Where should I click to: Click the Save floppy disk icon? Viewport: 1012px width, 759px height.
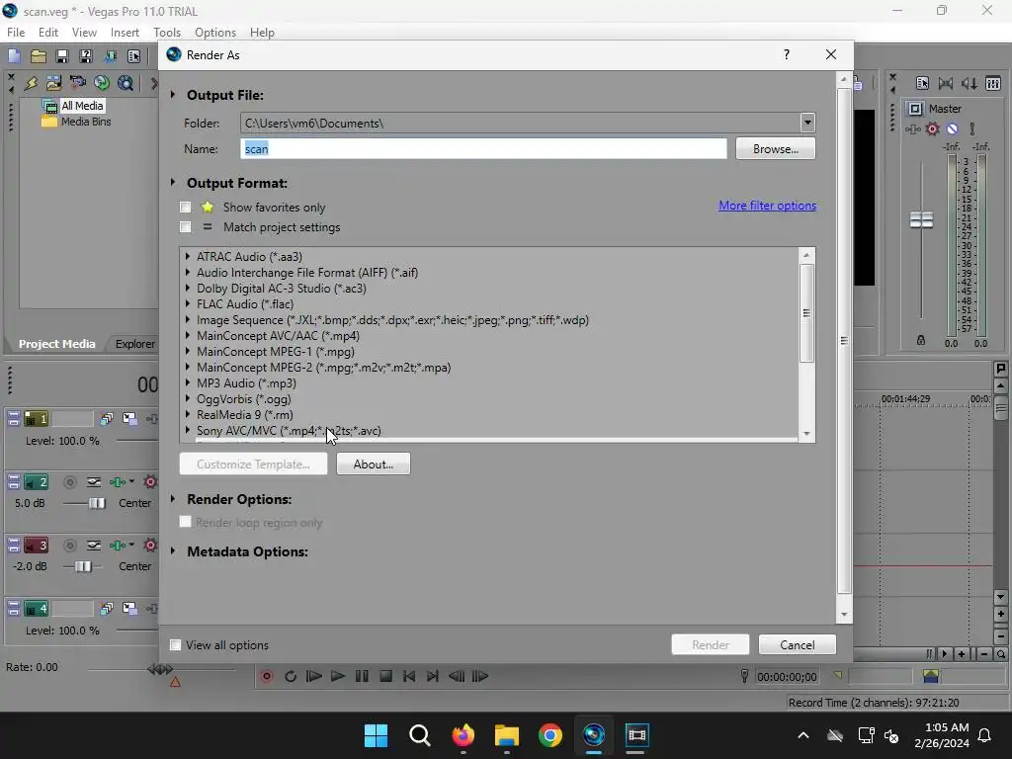click(62, 56)
